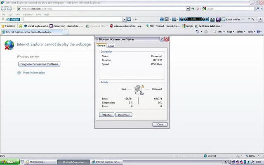This screenshot has height=165, width=264.
Task: Click the Internet zone globe in status bar
Action: (205, 156)
